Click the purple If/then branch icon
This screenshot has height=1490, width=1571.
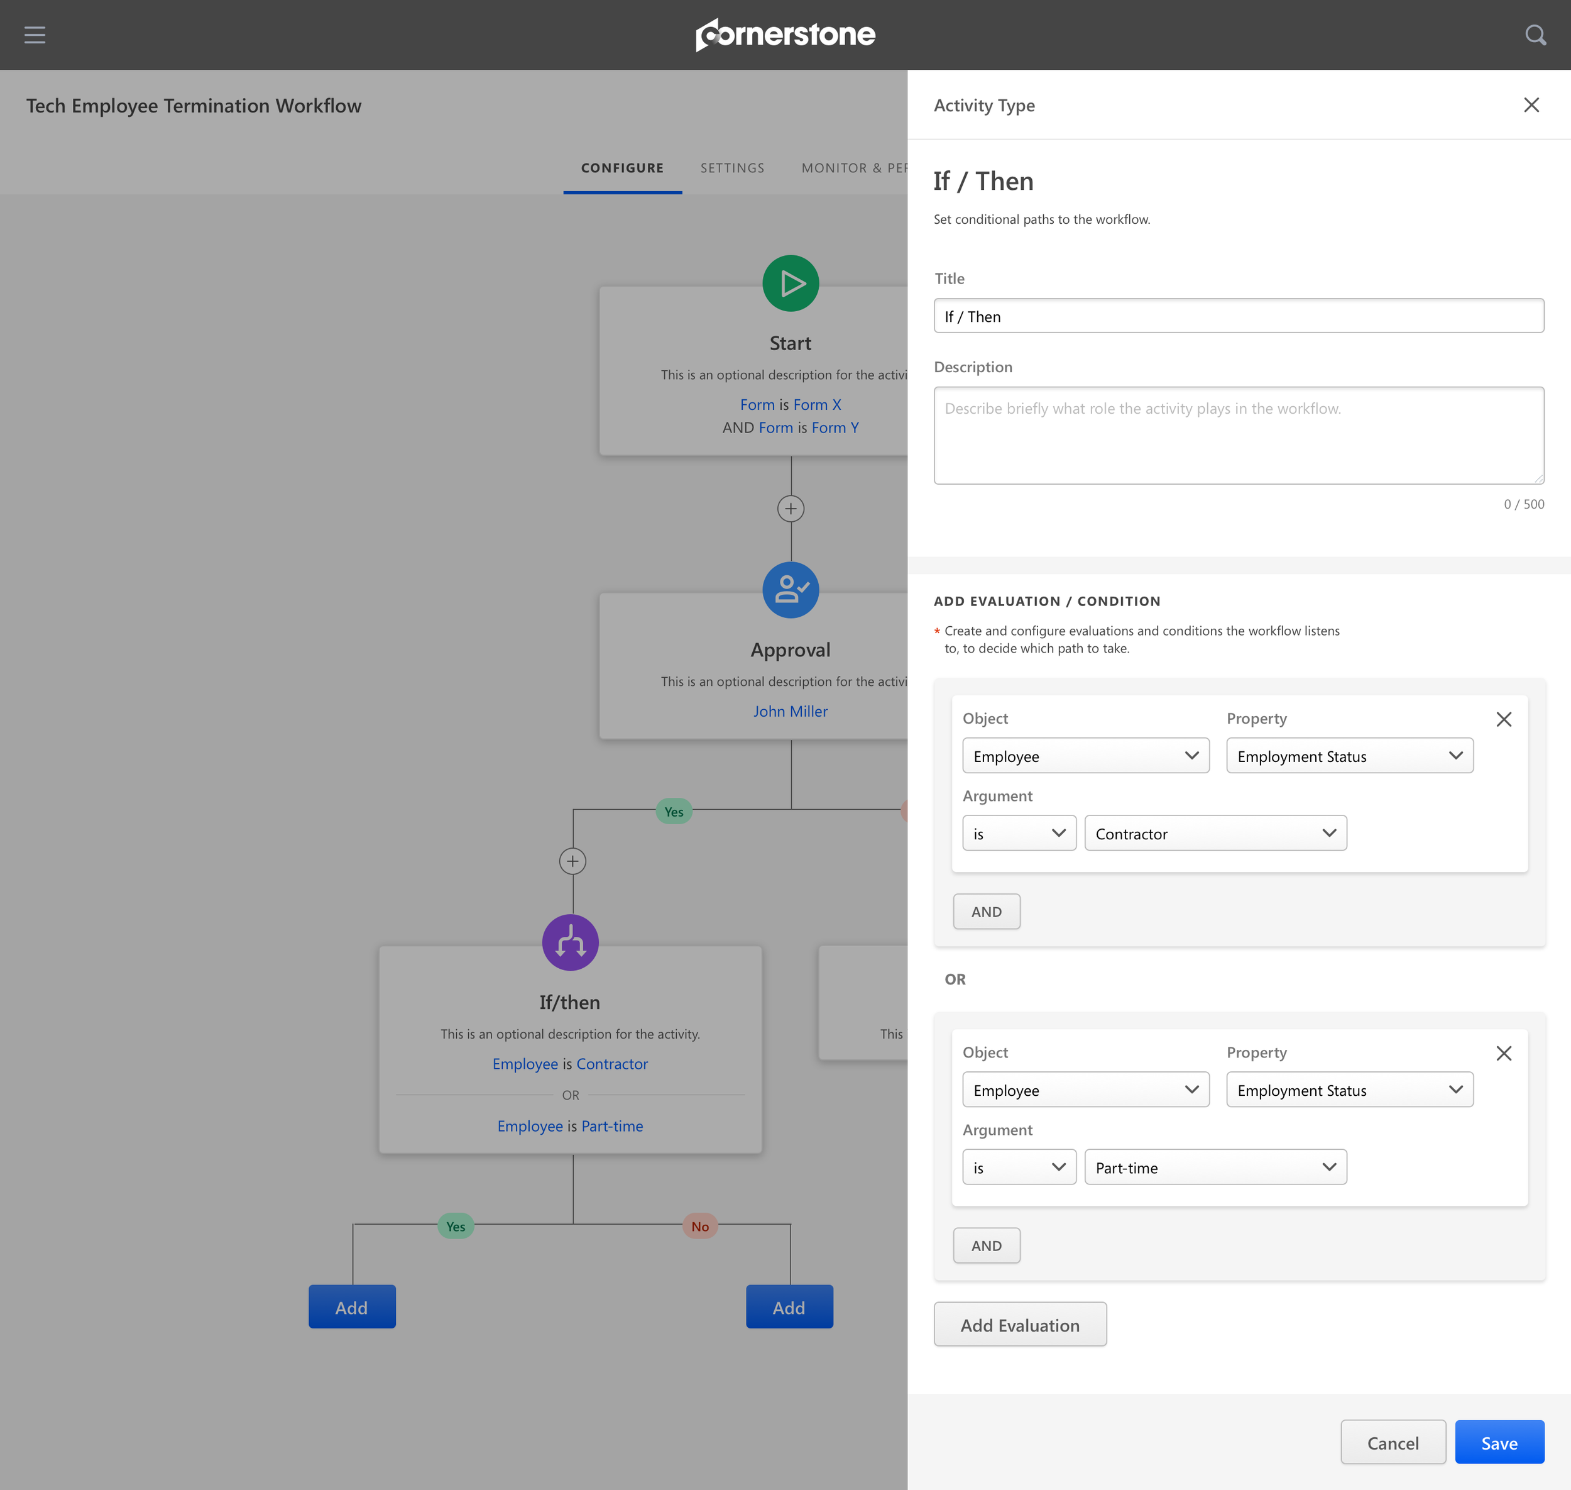pos(570,943)
